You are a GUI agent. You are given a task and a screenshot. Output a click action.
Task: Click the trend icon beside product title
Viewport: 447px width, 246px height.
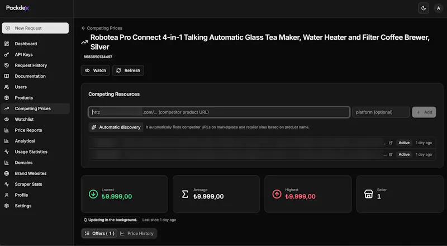(84, 42)
